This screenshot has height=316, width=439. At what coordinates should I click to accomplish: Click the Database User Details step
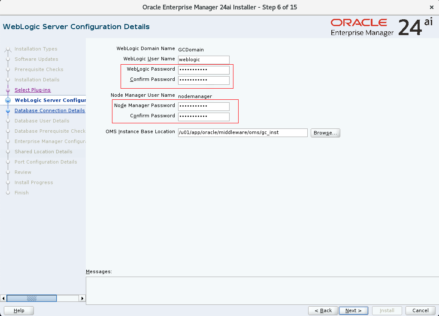[x=42, y=121]
